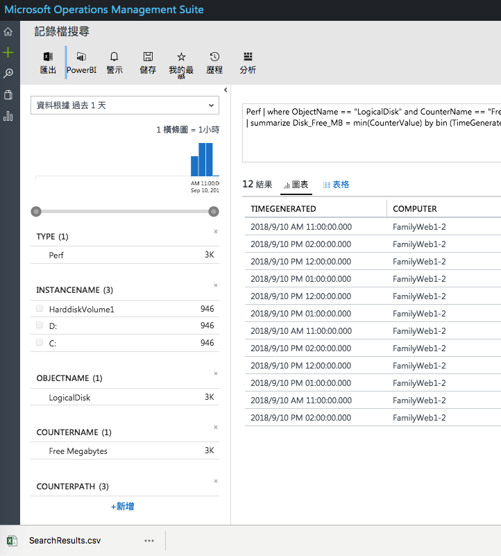Click into the query text box

point(371,133)
